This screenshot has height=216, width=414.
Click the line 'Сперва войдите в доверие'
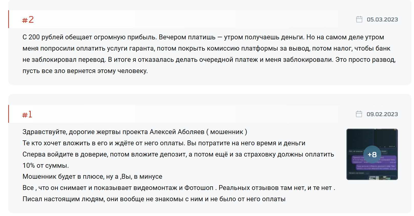pyautogui.click(x=178, y=154)
